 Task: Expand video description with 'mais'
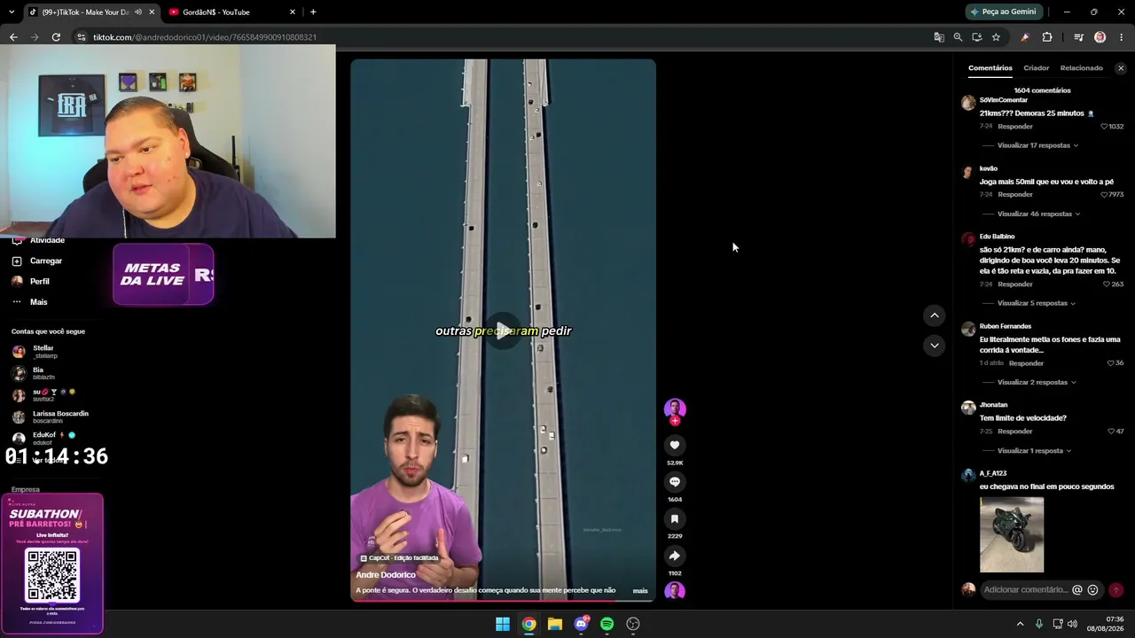pos(640,591)
